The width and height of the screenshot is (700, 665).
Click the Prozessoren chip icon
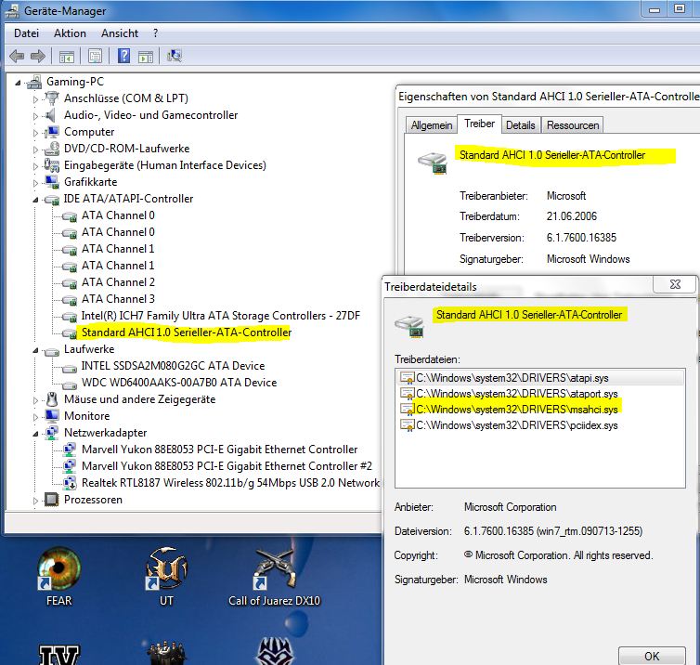[x=52, y=500]
